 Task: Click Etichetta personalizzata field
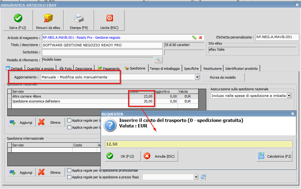[x=277, y=37]
